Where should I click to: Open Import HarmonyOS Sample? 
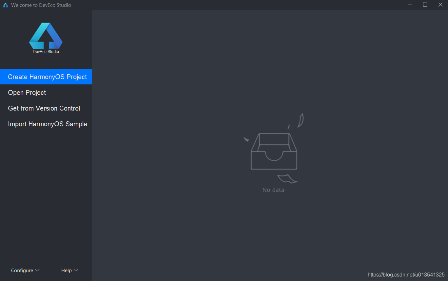pos(46,124)
